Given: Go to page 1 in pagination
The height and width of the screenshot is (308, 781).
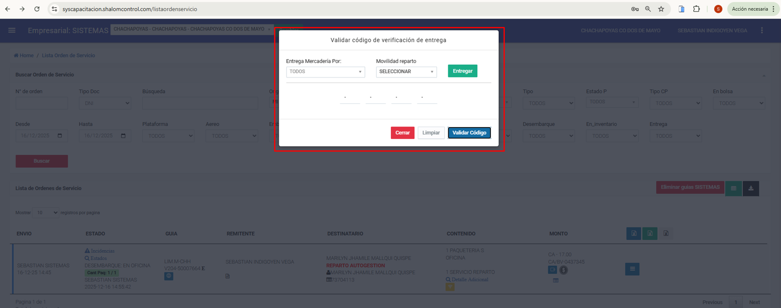Looking at the screenshot, I should 735,302.
